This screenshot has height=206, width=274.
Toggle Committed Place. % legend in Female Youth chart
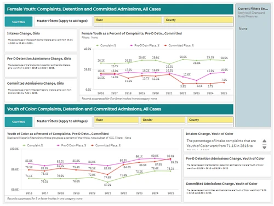click(179, 45)
